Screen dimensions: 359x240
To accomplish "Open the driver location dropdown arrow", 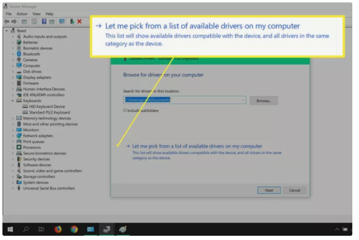I will [x=243, y=100].
